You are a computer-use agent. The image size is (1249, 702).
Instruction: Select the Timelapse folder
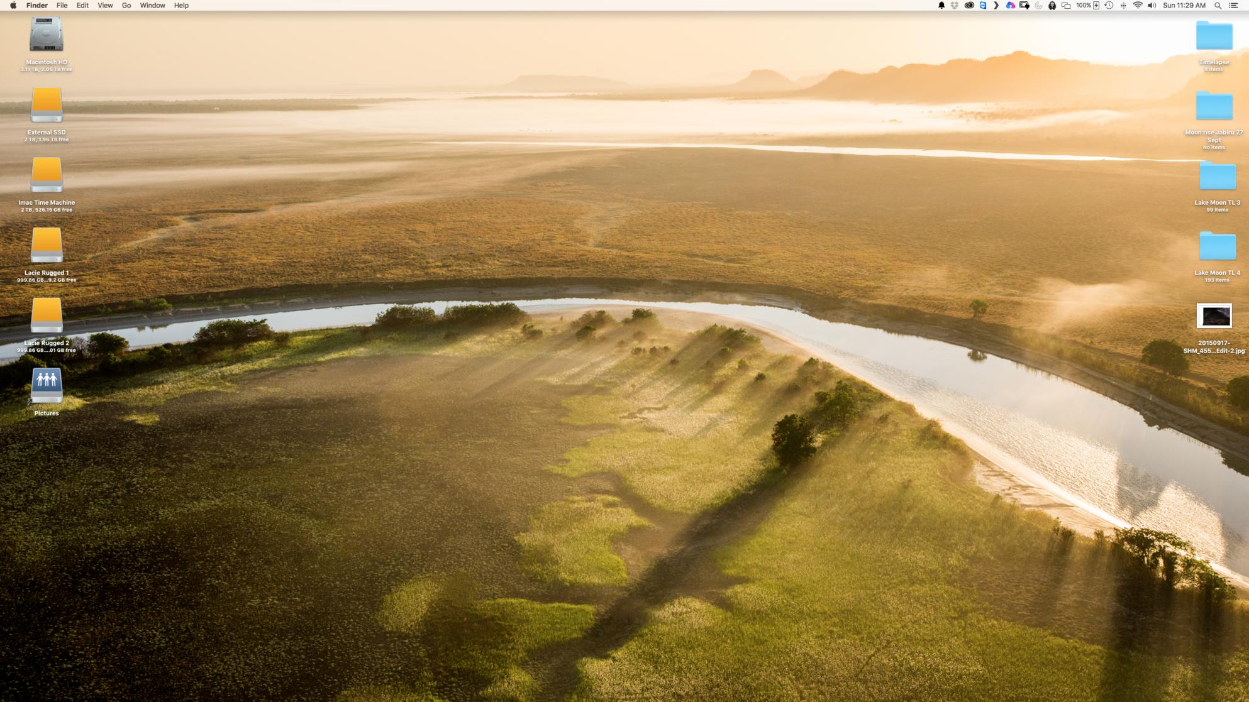tap(1213, 36)
